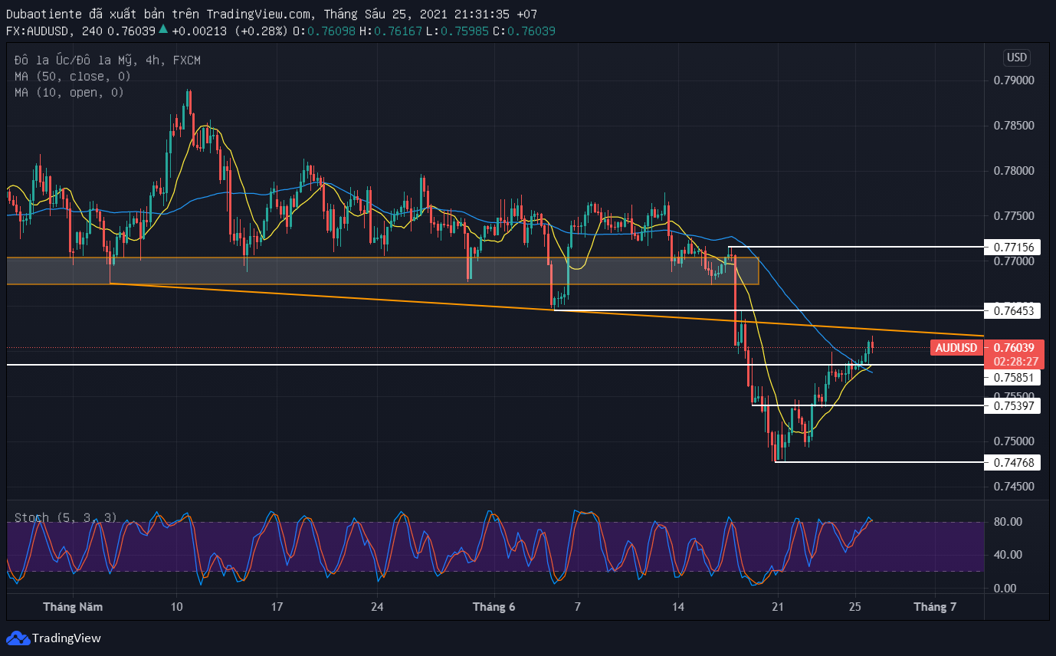Click the Tháng 7 date label
Image resolution: width=1056 pixels, height=656 pixels.
point(935,606)
